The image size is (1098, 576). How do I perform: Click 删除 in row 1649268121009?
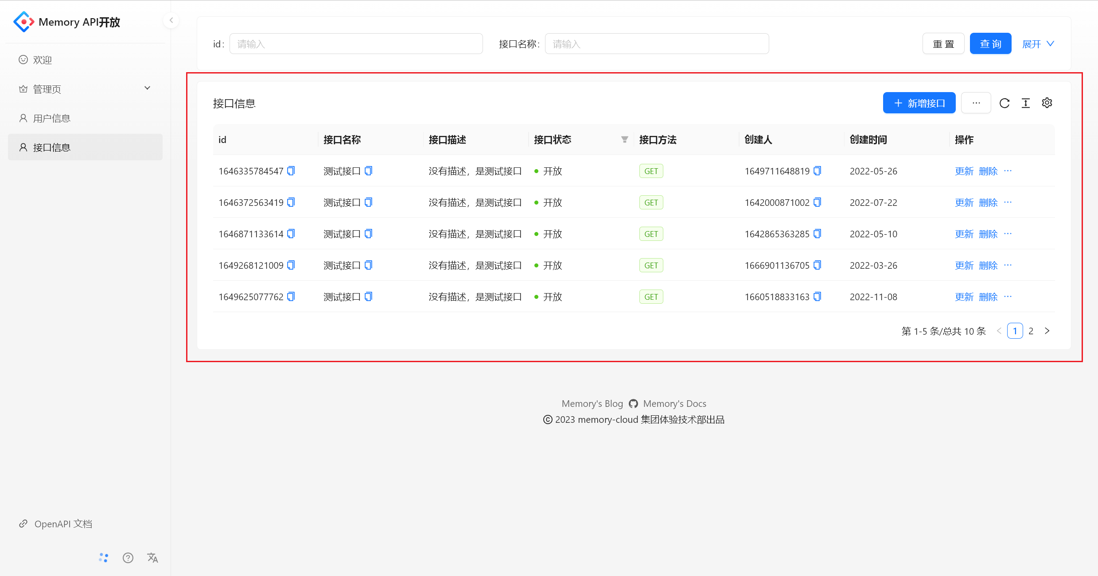coord(988,266)
